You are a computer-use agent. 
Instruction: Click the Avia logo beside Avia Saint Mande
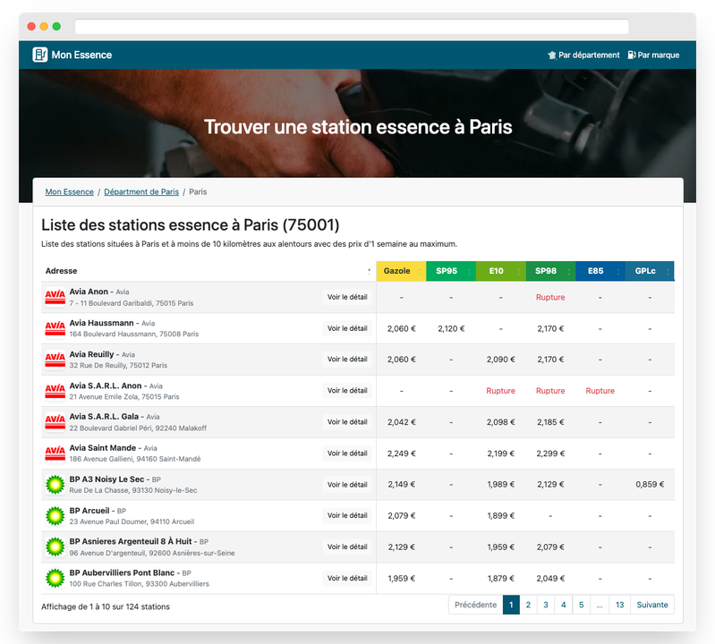tap(55, 453)
